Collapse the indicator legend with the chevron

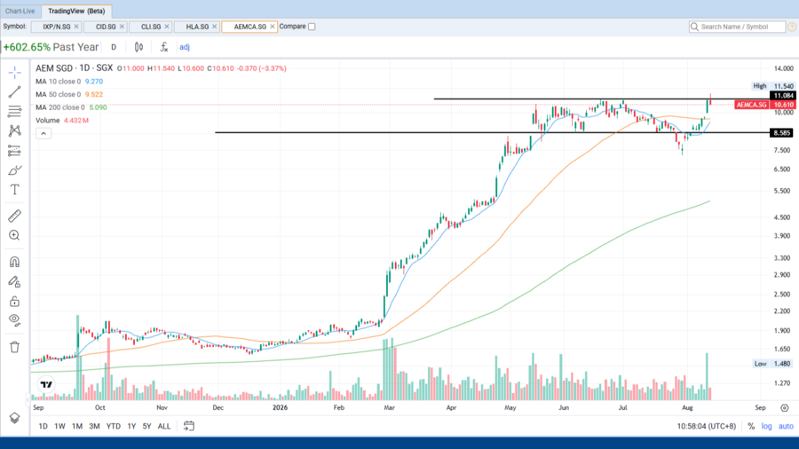tap(44, 133)
